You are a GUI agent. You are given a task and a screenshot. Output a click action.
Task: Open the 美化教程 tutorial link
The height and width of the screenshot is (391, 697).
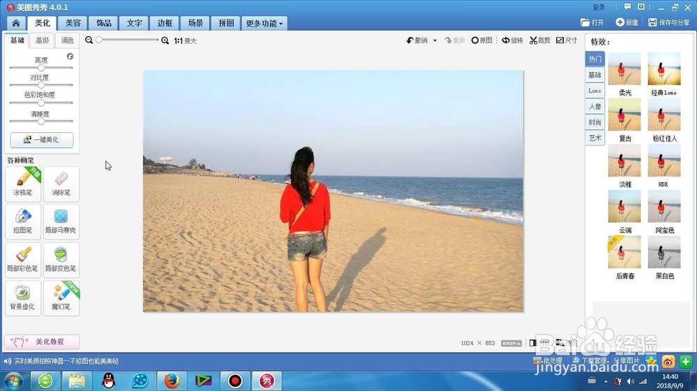click(42, 342)
